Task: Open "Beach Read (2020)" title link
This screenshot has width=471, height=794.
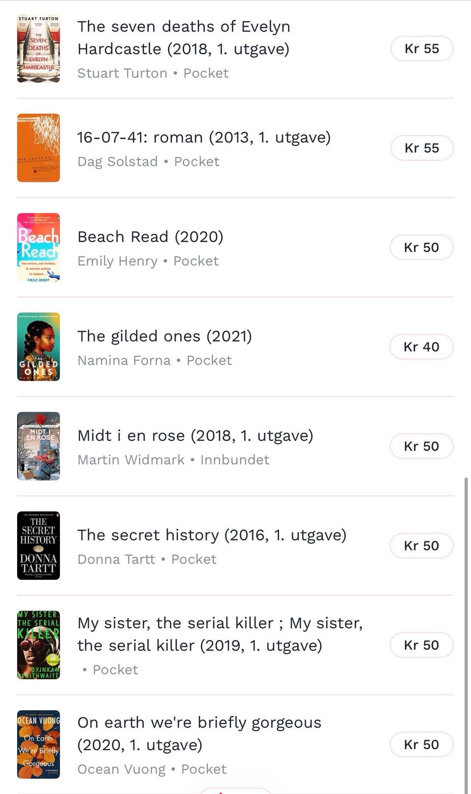Action: tap(150, 237)
